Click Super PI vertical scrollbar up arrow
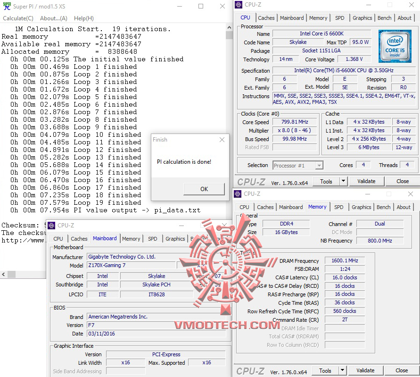420x377 pixels. pyautogui.click(x=229, y=27)
